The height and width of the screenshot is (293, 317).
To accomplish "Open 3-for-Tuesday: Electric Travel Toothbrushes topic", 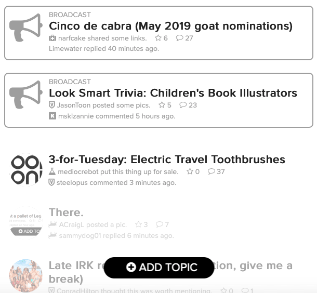I will tap(167, 159).
